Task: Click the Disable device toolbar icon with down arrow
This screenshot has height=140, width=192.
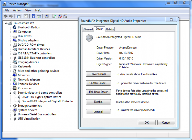Action: (x=65, y=16)
